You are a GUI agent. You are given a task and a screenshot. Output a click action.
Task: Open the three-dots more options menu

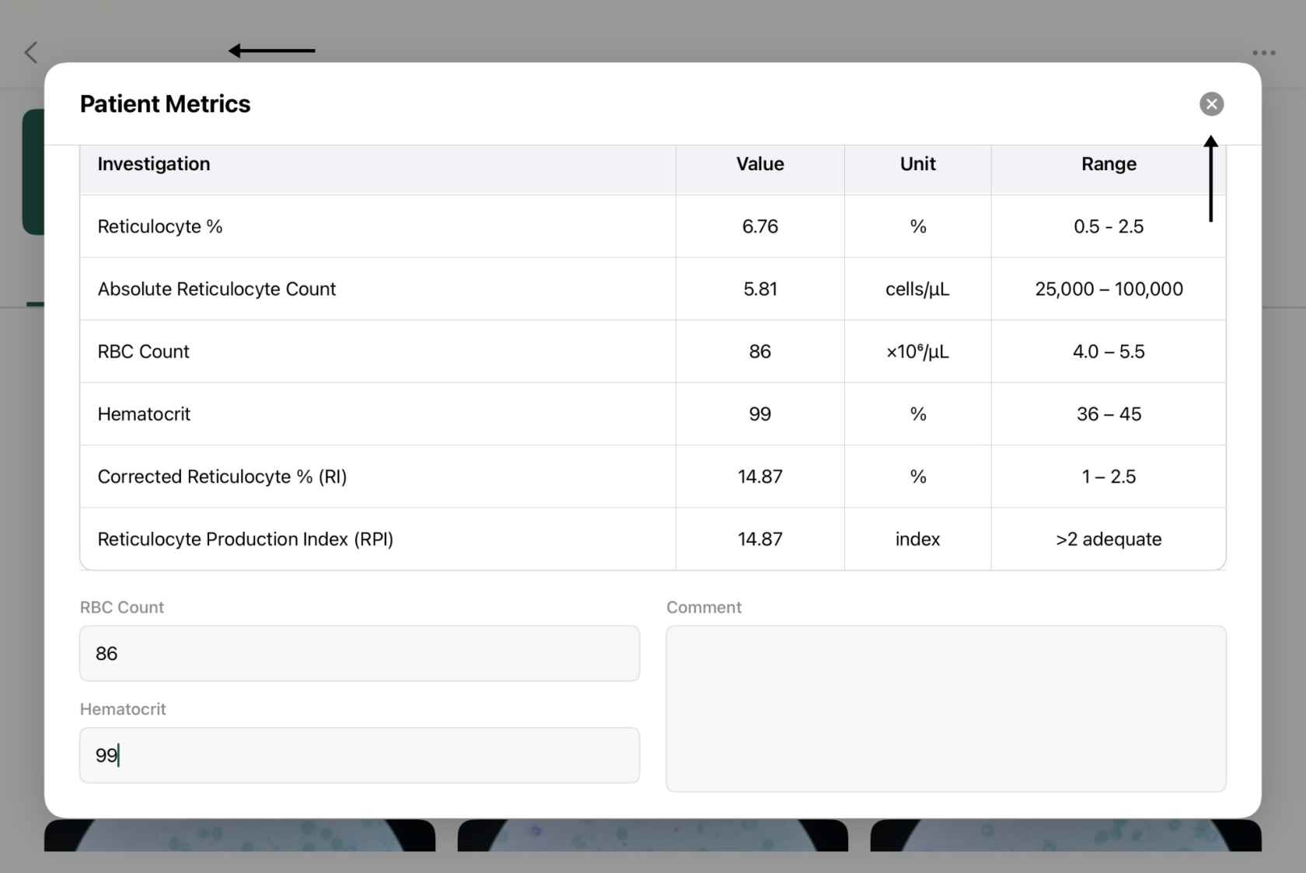point(1263,53)
